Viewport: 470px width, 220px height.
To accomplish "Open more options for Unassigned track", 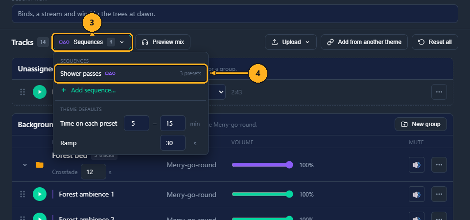I will point(439,92).
